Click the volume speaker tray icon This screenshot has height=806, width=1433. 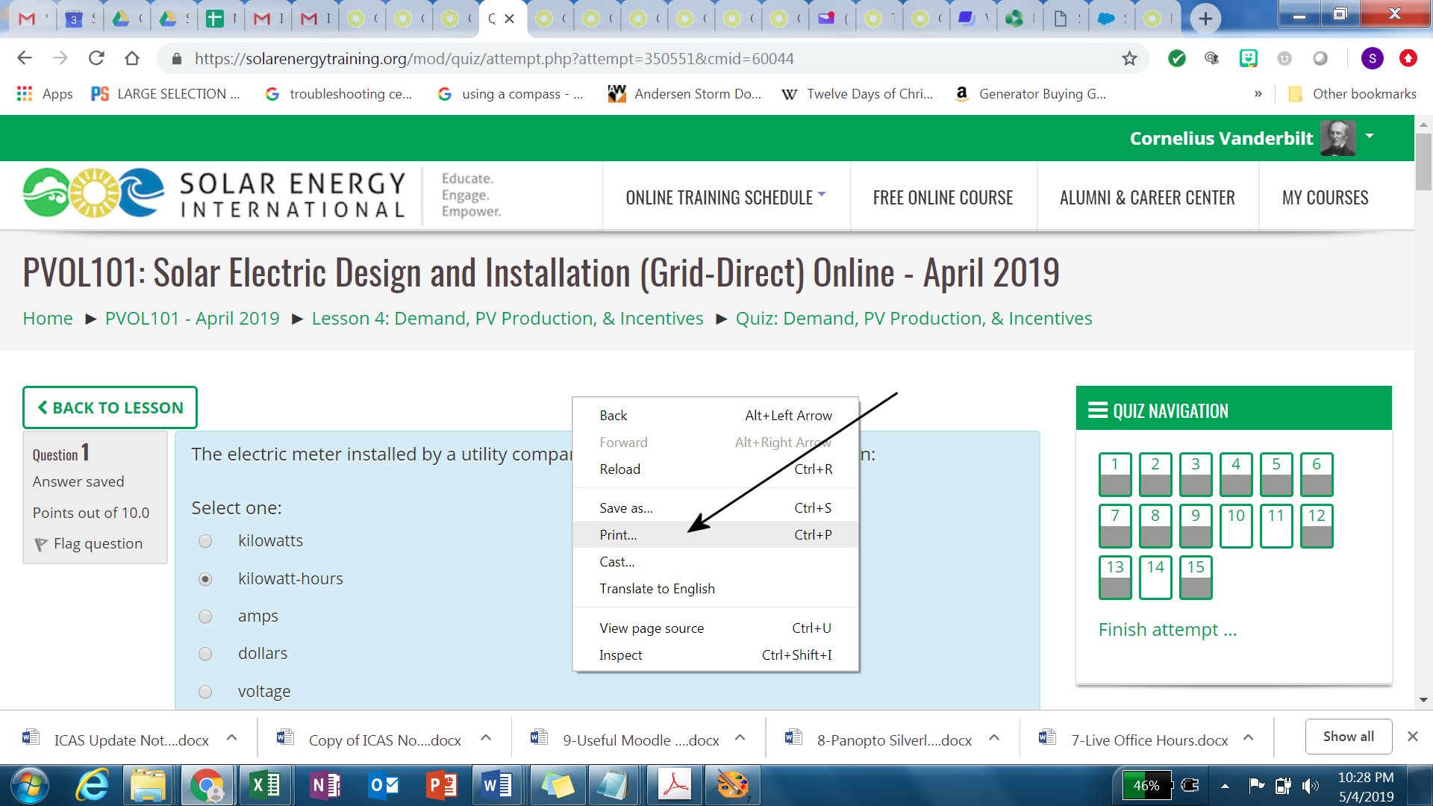click(1309, 785)
